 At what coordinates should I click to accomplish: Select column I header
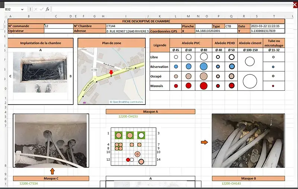tap(126, 16)
